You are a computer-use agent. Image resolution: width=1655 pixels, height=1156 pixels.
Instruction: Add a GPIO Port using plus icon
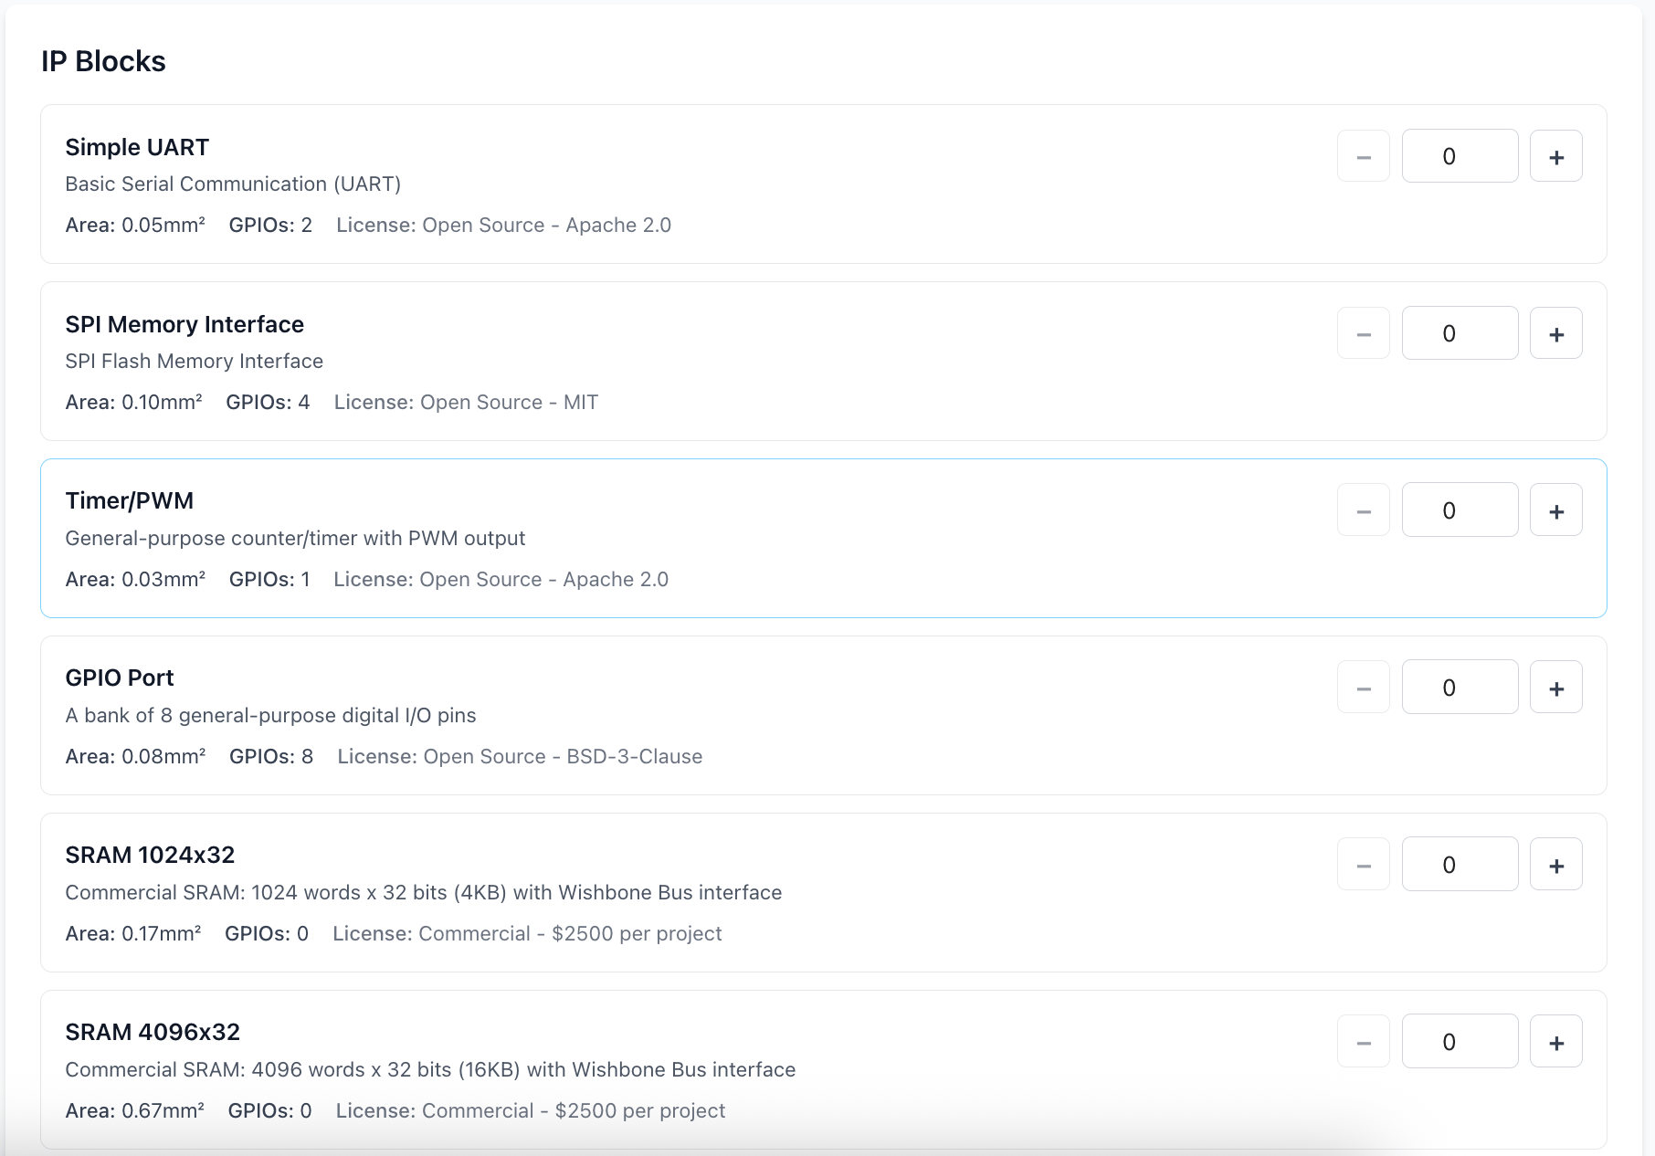pyautogui.click(x=1555, y=688)
